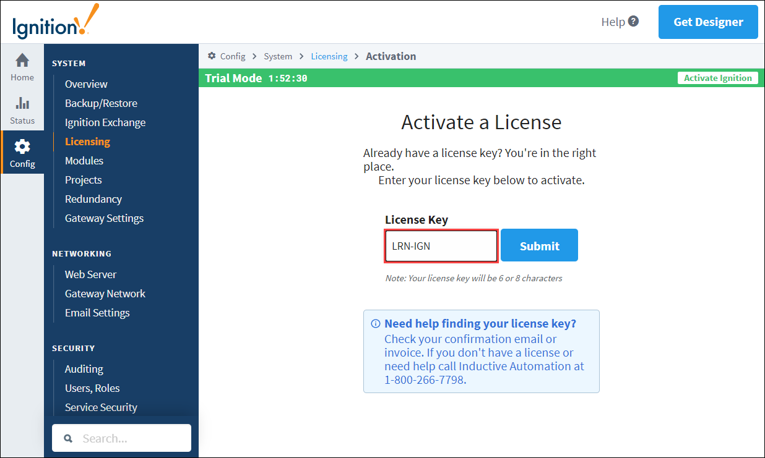
Task: Open Gateway Settings
Action: coord(104,218)
